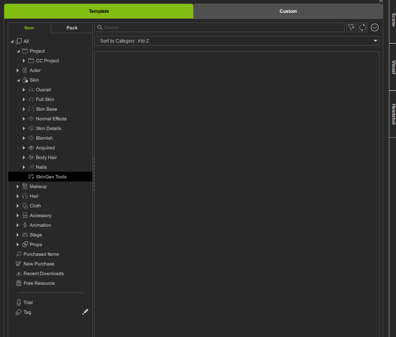Open the New Purchase cart

[39, 264]
